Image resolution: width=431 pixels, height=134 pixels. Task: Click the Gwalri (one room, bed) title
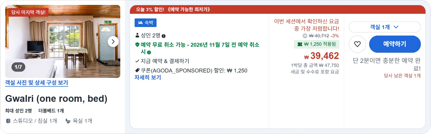pos(56,99)
